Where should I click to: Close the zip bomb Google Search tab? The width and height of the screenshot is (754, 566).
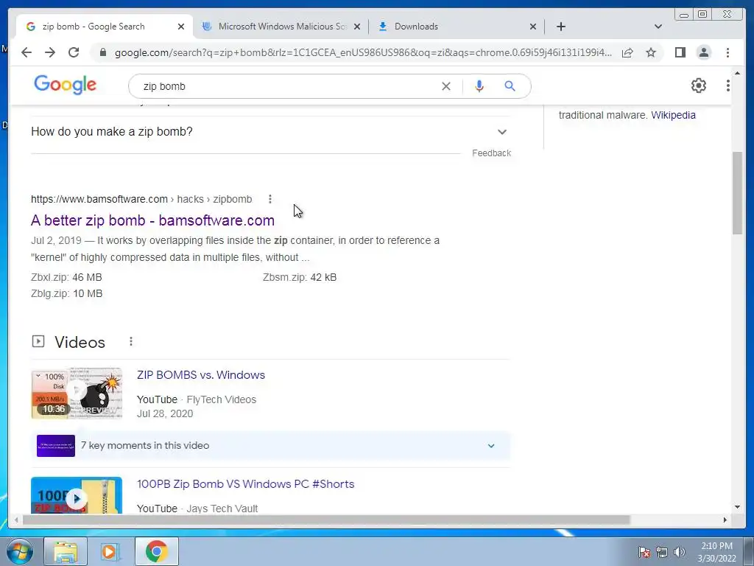[181, 27]
